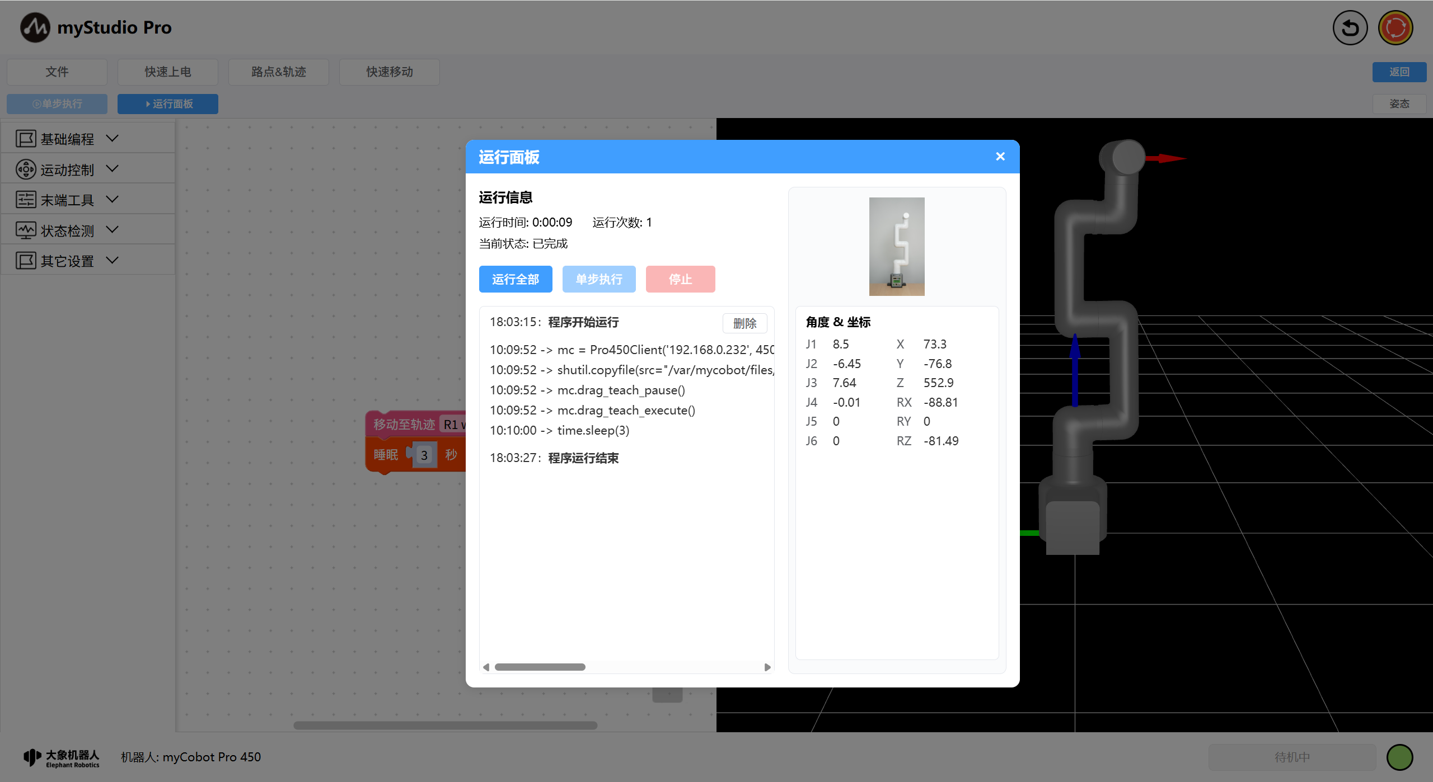Click the 运动控制 joystick icon
The width and height of the screenshot is (1433, 782).
tap(26, 169)
